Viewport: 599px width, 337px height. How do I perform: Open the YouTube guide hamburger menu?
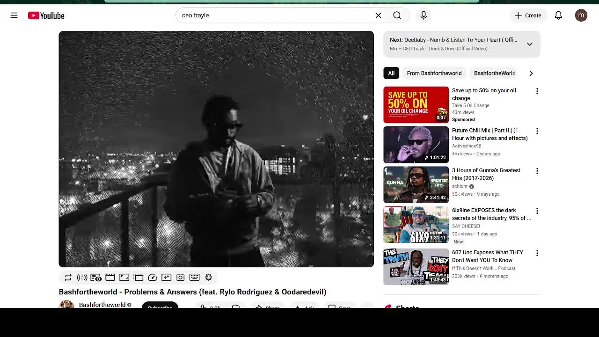(14, 15)
